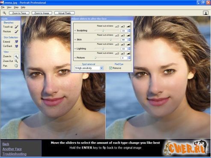Toggle the Red Eye Remove checkbox
The width and height of the screenshot is (211, 158).
click(110, 68)
